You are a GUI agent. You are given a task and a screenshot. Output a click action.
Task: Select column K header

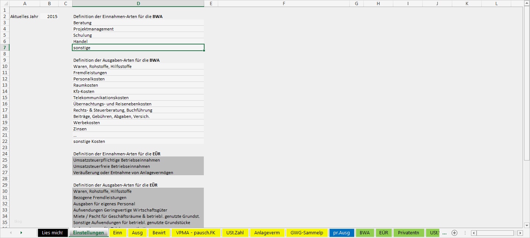click(467, 3)
